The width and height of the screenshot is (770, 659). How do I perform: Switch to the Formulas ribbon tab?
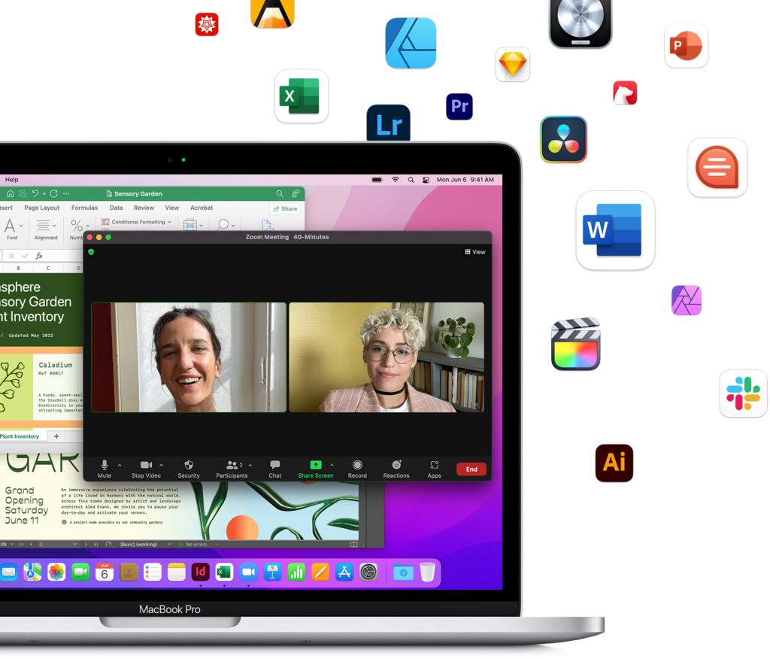click(x=84, y=208)
